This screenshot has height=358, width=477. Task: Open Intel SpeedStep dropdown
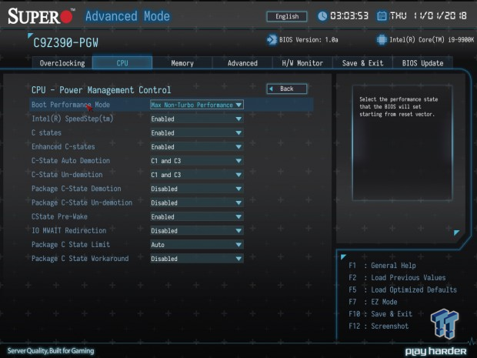point(197,119)
